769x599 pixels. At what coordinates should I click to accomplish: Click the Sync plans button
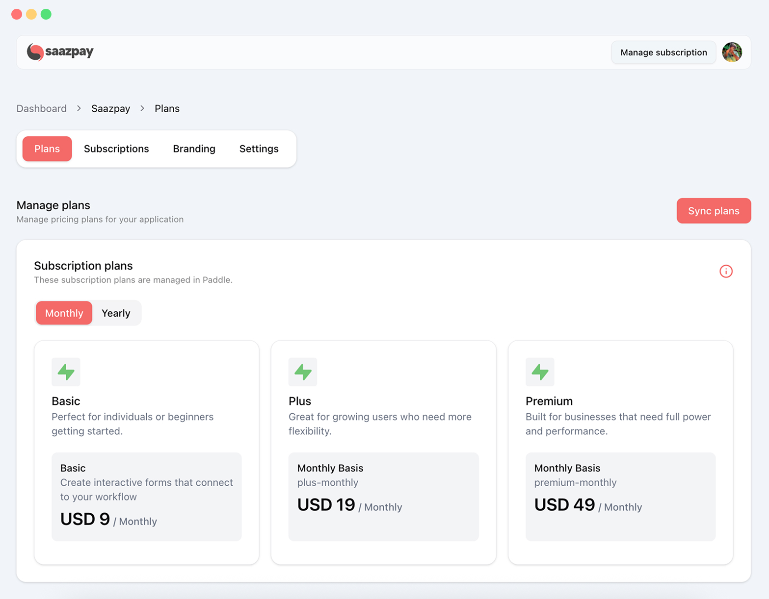714,211
